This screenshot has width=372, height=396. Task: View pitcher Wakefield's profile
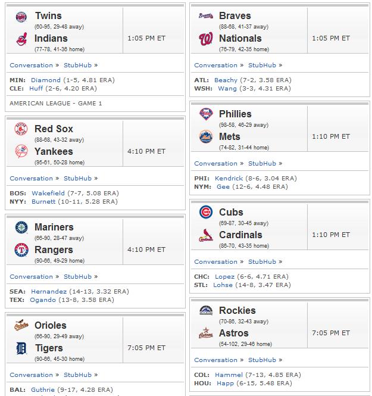pos(48,193)
